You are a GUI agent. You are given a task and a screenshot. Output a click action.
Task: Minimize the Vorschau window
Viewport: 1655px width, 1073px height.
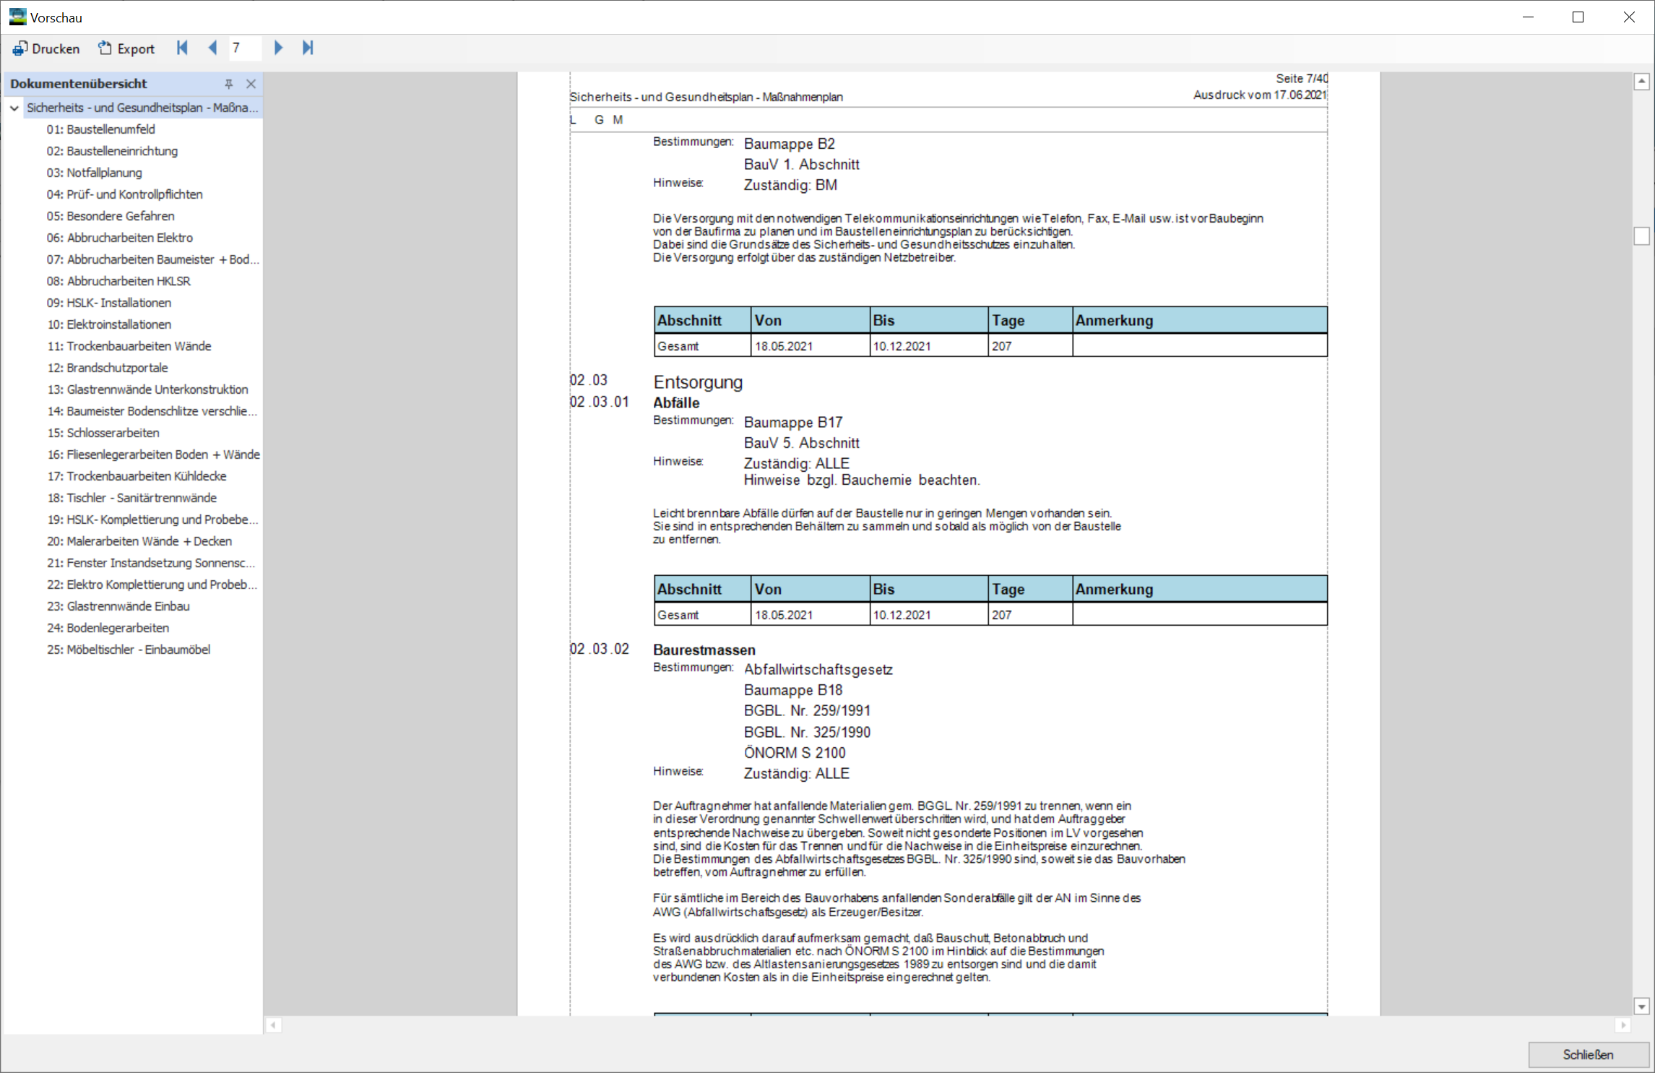coord(1528,17)
